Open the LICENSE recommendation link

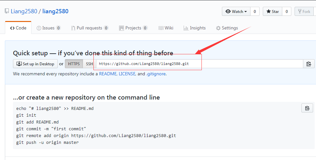(127, 74)
